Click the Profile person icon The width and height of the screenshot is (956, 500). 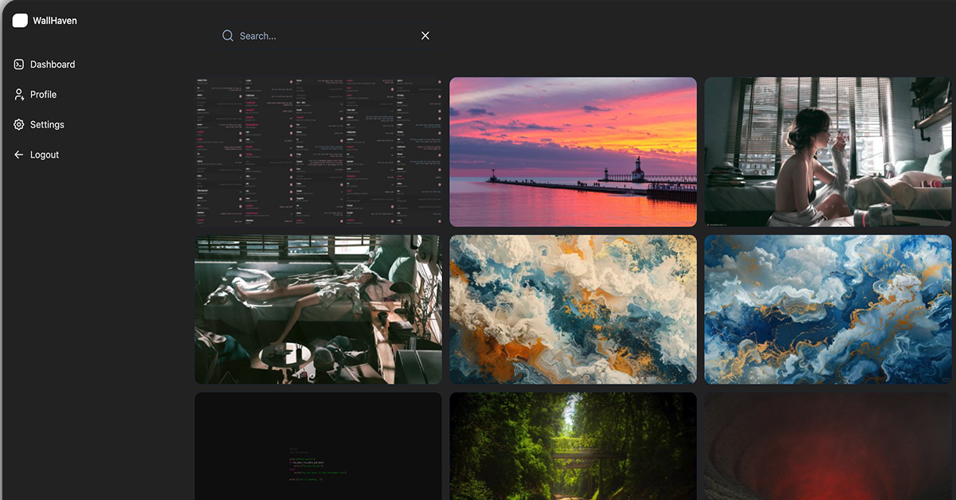19,95
